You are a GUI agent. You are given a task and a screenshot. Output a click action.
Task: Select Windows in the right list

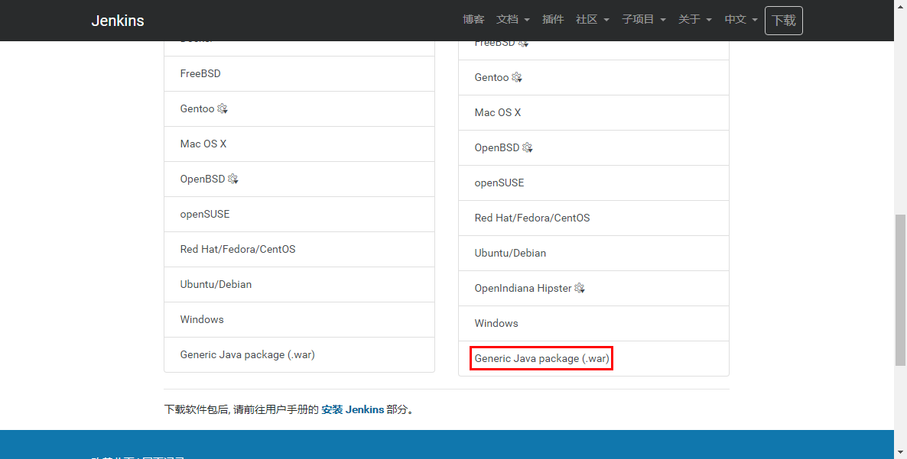click(x=593, y=323)
